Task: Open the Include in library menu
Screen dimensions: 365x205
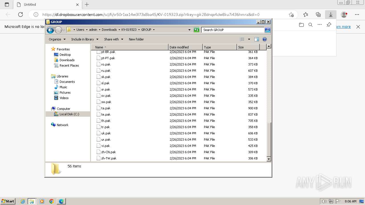Action: click(85, 39)
